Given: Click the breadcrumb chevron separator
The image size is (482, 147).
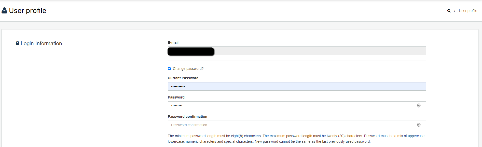Looking at the screenshot, I should [x=455, y=11].
